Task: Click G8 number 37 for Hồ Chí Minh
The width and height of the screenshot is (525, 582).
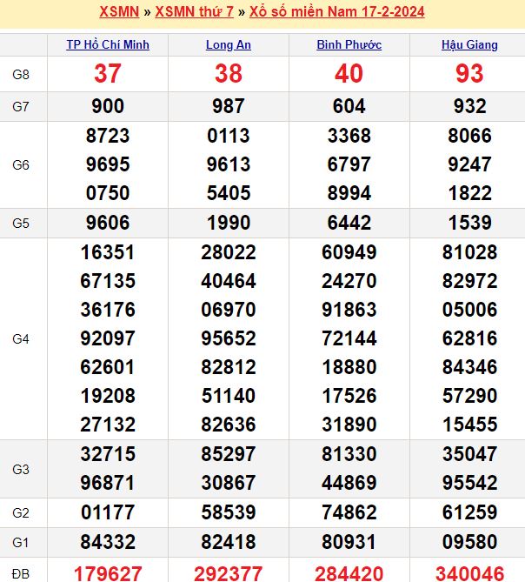Action: click(108, 74)
